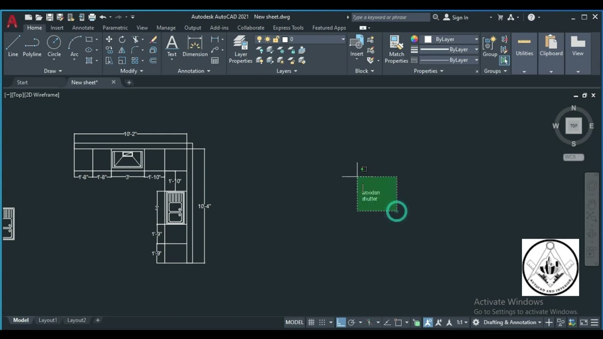Select the Move tool in Modify panel
Screen dimensions: 603x339
click(109, 40)
